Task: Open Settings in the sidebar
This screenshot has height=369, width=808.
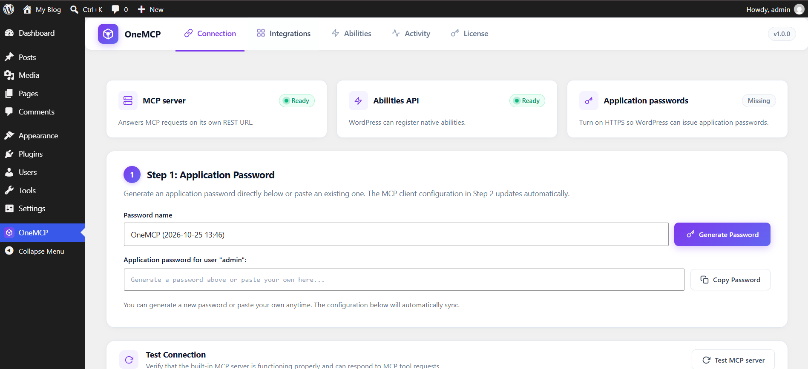Action: [x=42, y=209]
